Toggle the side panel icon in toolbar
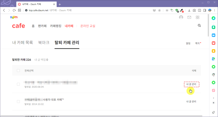Image resolution: width=218 pixels, height=117 pixels. point(205,10)
